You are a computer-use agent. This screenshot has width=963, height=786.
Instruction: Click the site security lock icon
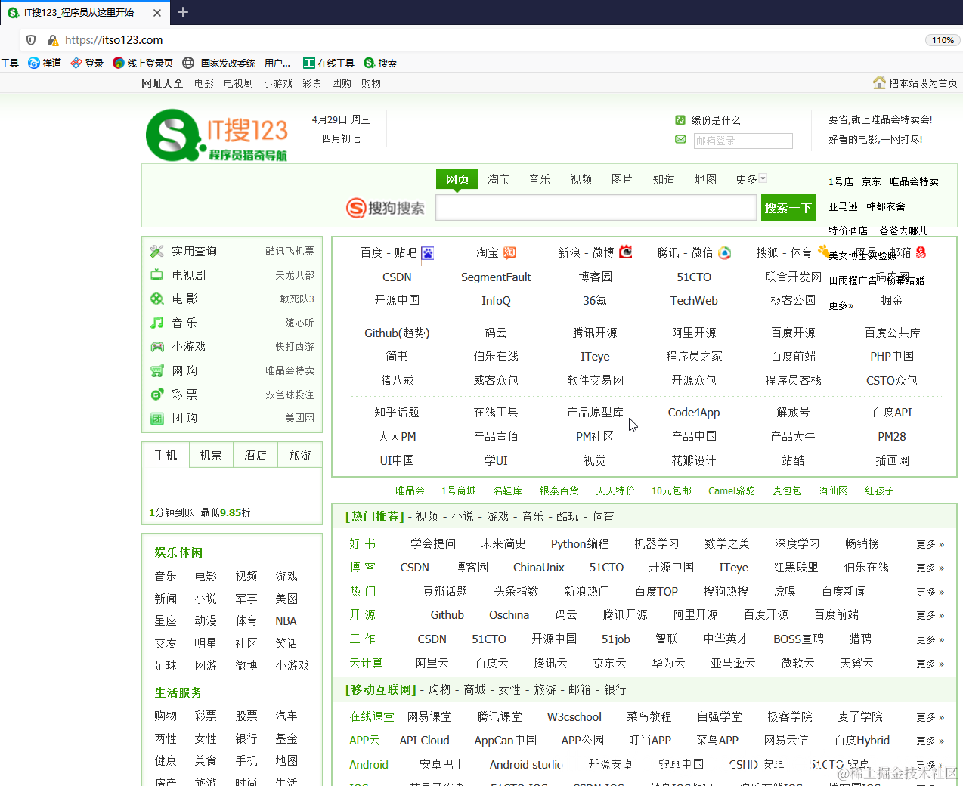(x=53, y=40)
